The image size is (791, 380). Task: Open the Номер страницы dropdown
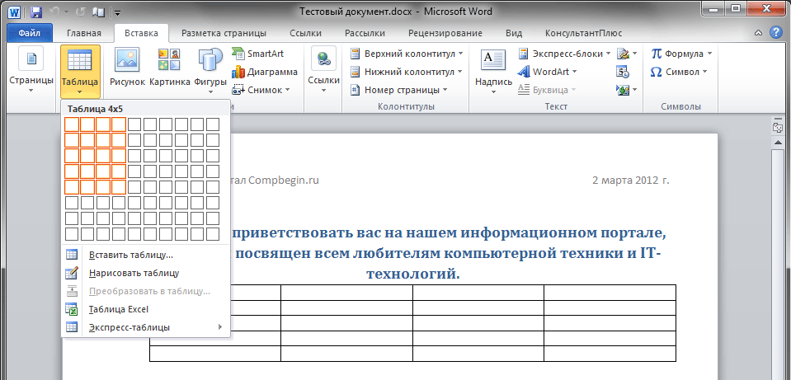point(399,90)
